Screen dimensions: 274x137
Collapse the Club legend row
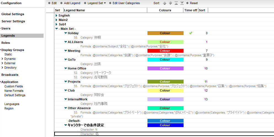(66, 90)
